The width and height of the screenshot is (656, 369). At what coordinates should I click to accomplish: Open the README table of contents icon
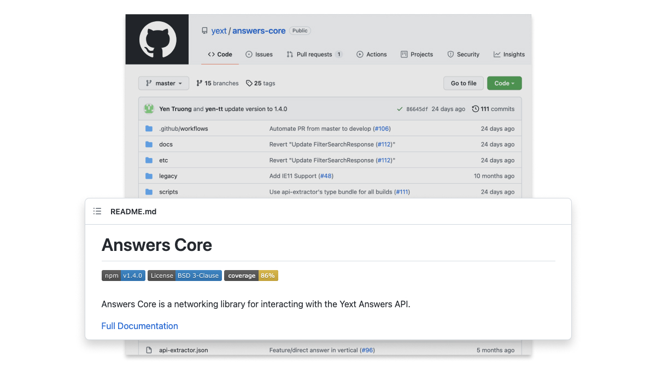[97, 212]
